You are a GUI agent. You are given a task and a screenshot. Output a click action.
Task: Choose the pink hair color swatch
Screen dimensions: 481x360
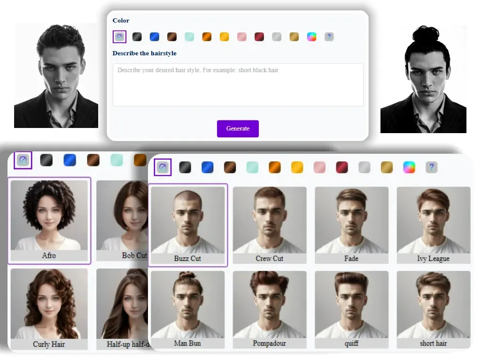pyautogui.click(x=241, y=37)
